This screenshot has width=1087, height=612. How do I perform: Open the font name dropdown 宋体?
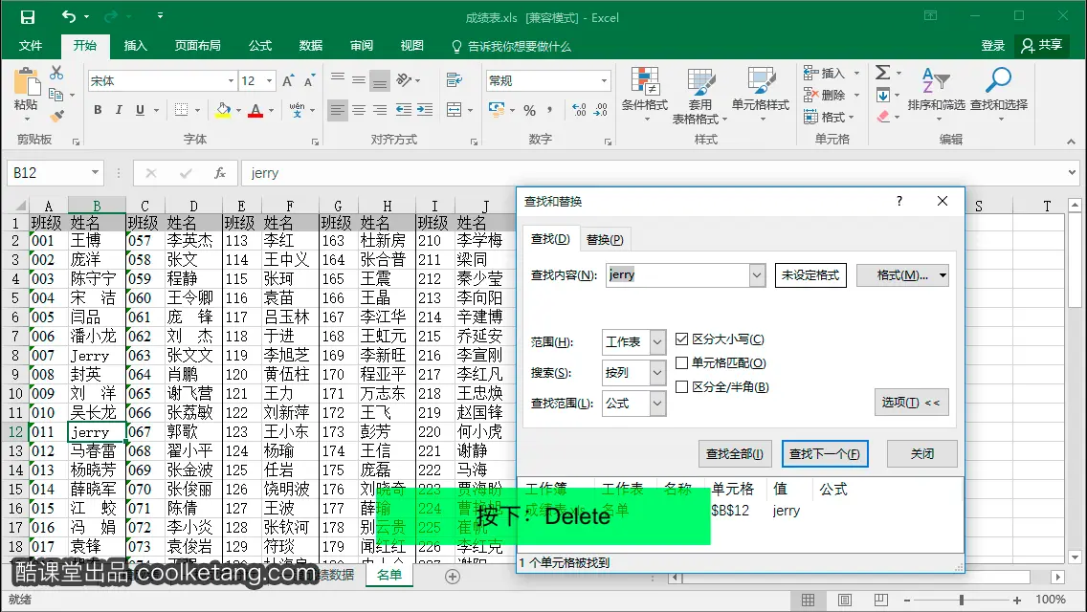231,81
